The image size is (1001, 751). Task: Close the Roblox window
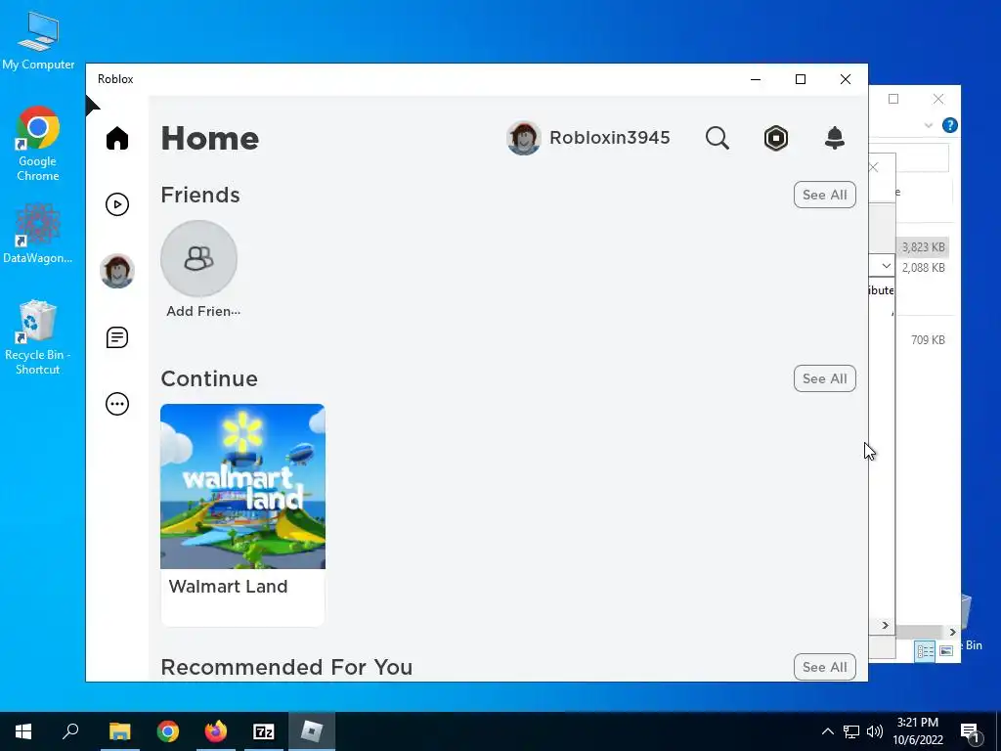pyautogui.click(x=846, y=79)
